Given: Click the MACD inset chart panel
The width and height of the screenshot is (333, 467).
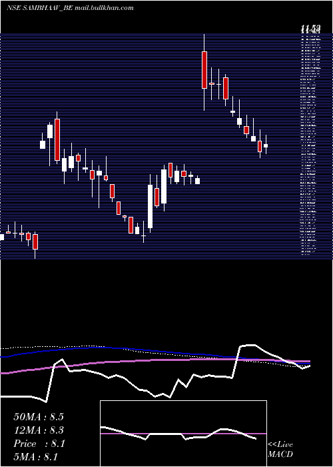Looking at the screenshot, I should click(183, 434).
